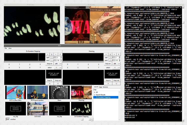The width and height of the screenshot is (187, 125).
Task: Collapse the Search Results tree node
Action: pyautogui.click(x=94, y=95)
